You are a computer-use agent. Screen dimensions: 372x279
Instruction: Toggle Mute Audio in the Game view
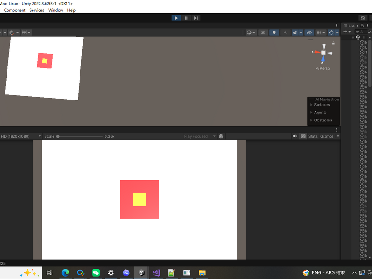pos(295,136)
